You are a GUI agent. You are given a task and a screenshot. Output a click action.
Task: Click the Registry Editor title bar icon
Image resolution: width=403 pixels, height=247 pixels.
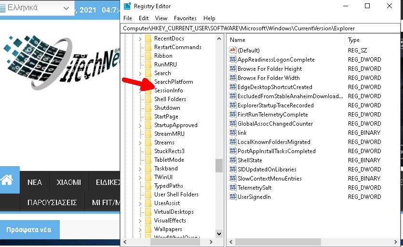click(x=127, y=6)
